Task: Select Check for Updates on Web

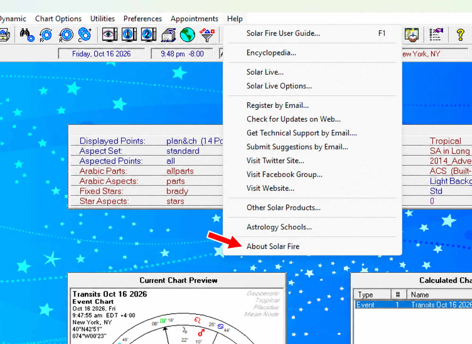Action: pyautogui.click(x=312, y=119)
